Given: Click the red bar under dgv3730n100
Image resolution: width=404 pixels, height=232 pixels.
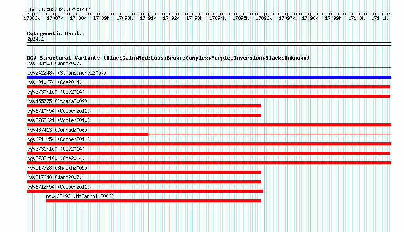Looking at the screenshot, I should point(208,96).
